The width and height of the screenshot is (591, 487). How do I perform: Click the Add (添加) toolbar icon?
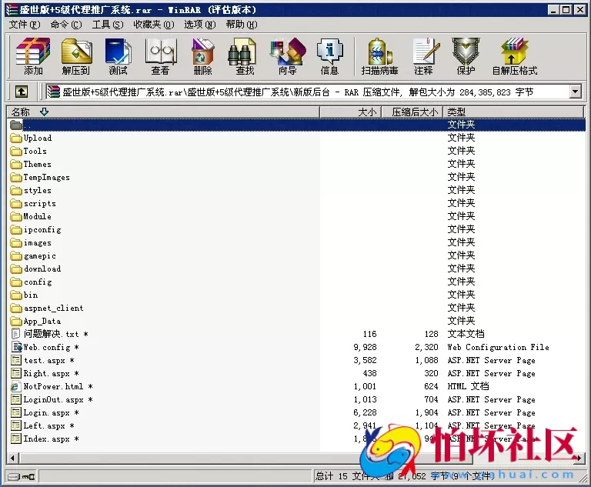(33, 56)
